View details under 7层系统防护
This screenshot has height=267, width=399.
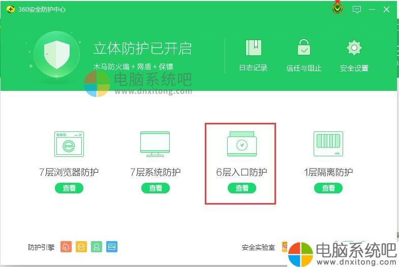[x=156, y=188]
